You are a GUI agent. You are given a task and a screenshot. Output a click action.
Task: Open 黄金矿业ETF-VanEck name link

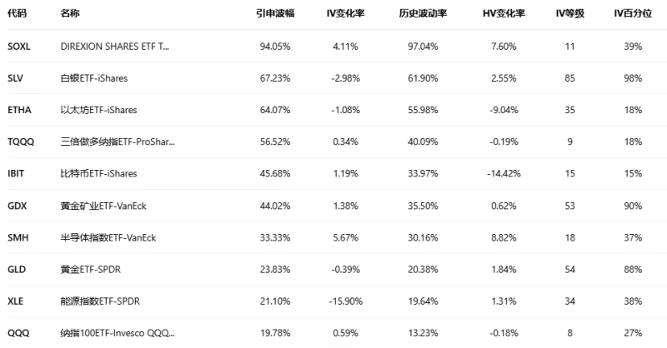coord(103,206)
